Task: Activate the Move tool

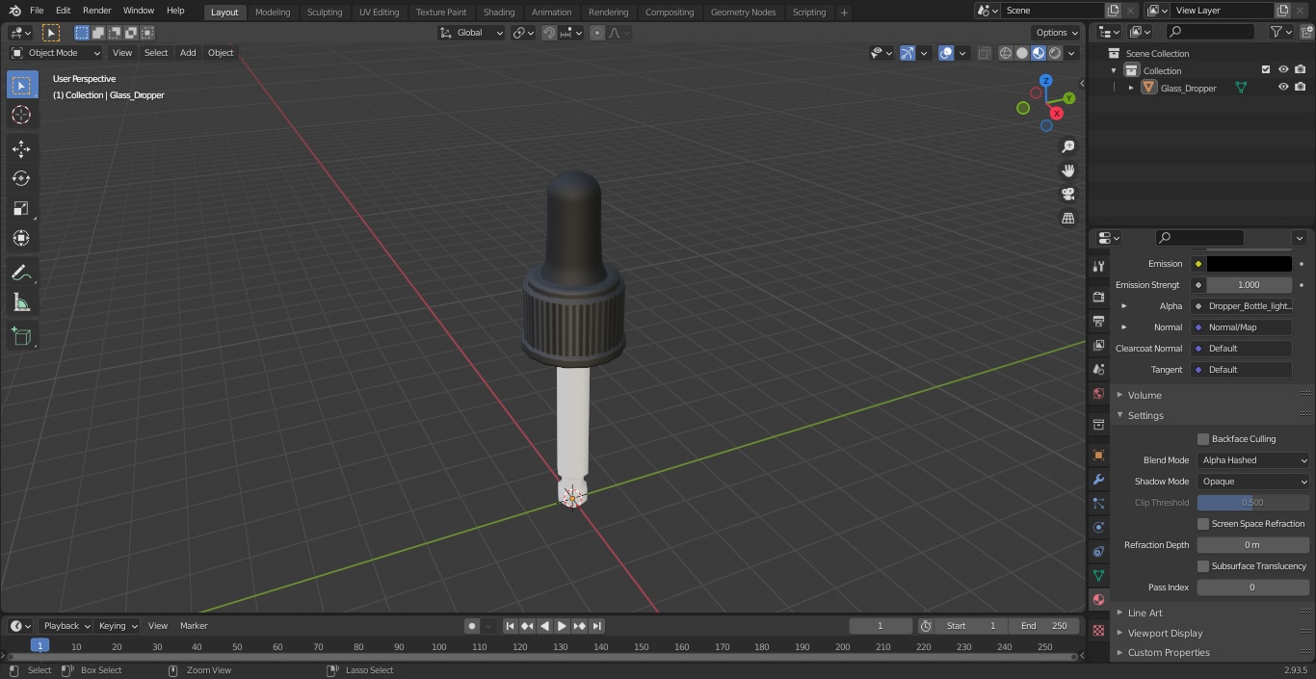Action: 21,148
